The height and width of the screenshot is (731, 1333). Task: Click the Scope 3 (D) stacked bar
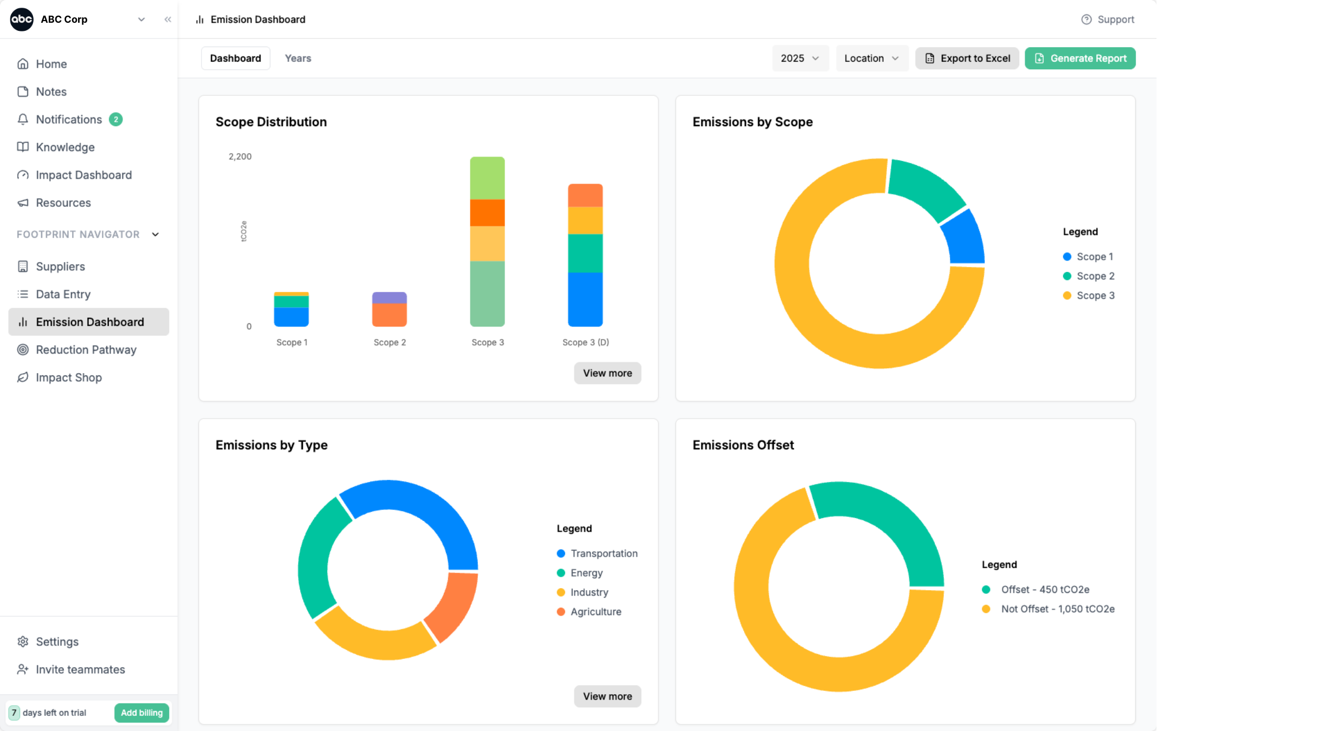[585, 255]
